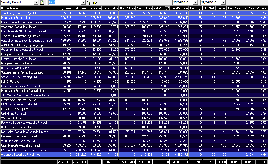Image resolution: width=268 pixels, height=164 pixels.
Task: Sort by the Total Volume column header
Action: (x=179, y=8)
